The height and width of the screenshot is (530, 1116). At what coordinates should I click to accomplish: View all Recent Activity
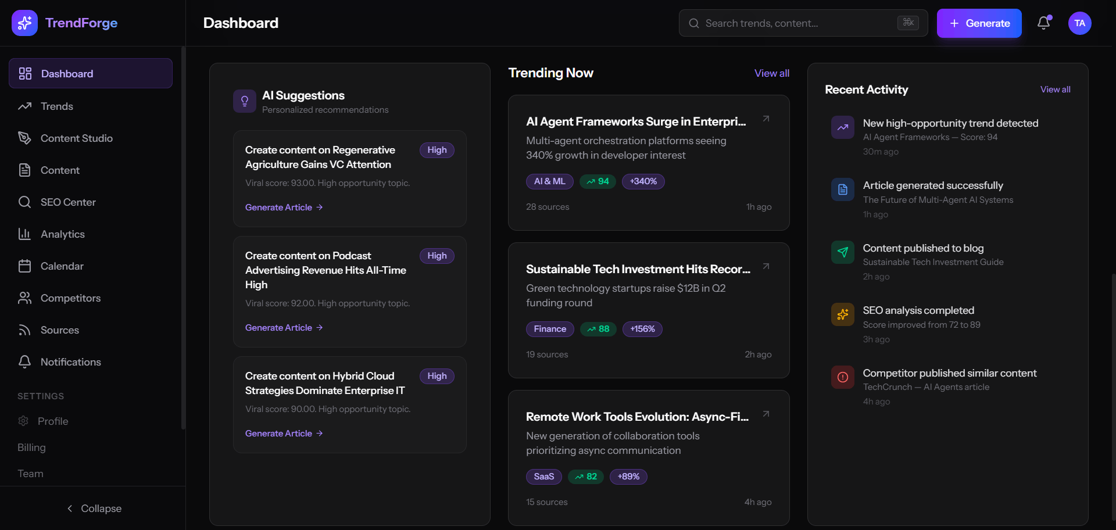click(1055, 89)
